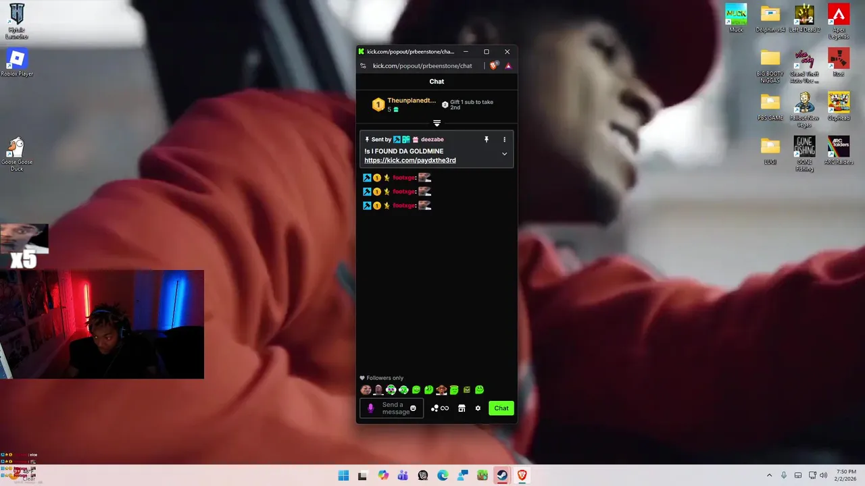Click 'Gift 1 sub to take 2nd' text
Viewport: 865px width, 486px height.
[x=472, y=105]
